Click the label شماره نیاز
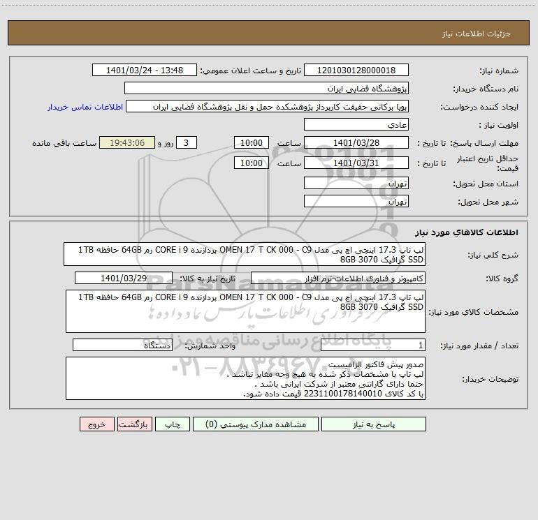The width and height of the screenshot is (538, 520). coord(499,71)
